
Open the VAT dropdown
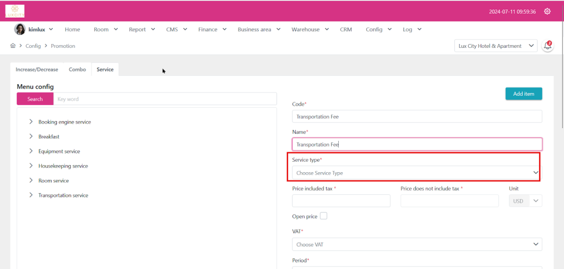pyautogui.click(x=416, y=244)
